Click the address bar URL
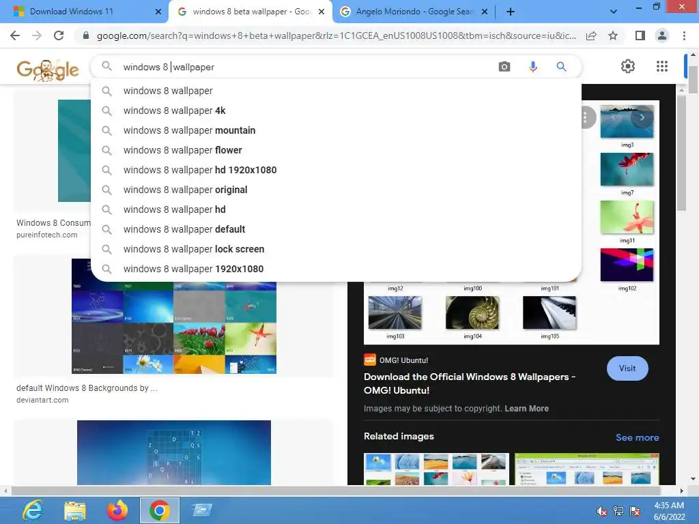The width and height of the screenshot is (699, 524). [336, 35]
